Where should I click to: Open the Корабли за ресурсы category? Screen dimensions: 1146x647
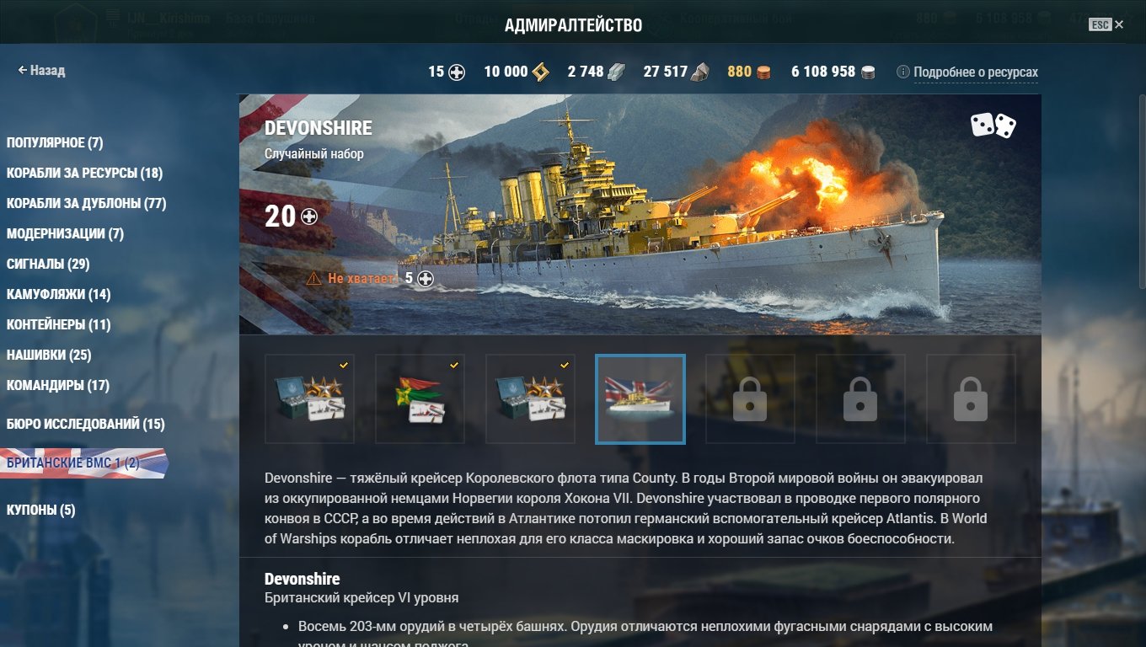click(x=84, y=173)
